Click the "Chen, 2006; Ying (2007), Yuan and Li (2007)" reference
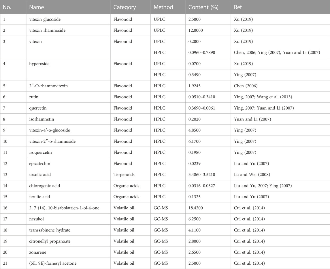The width and height of the screenshot is (330, 269). 277,53
